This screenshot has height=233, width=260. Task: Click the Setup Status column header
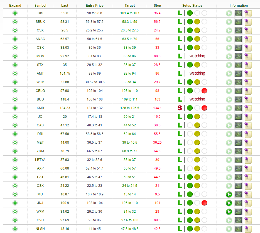(192, 6)
